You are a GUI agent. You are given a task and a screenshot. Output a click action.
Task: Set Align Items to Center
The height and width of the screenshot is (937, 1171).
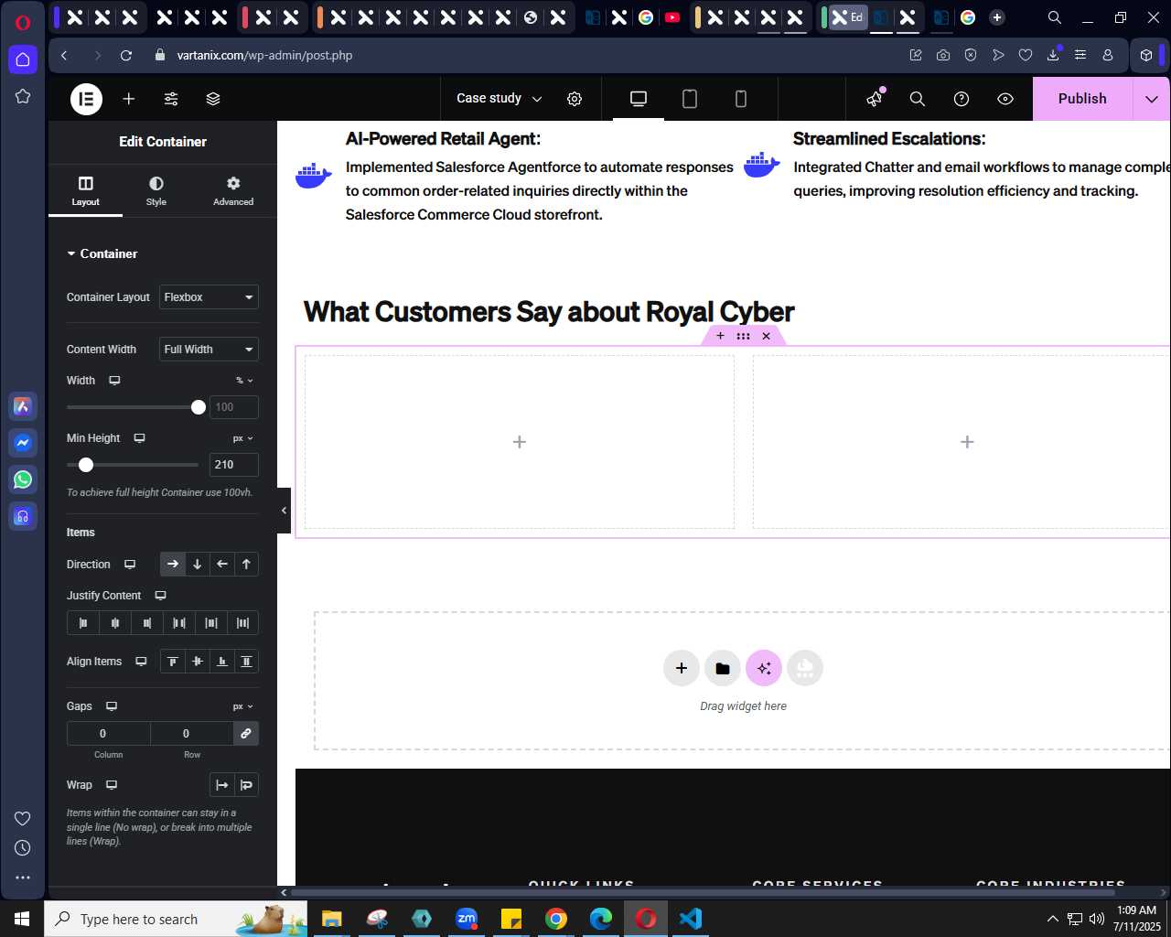pos(198,662)
